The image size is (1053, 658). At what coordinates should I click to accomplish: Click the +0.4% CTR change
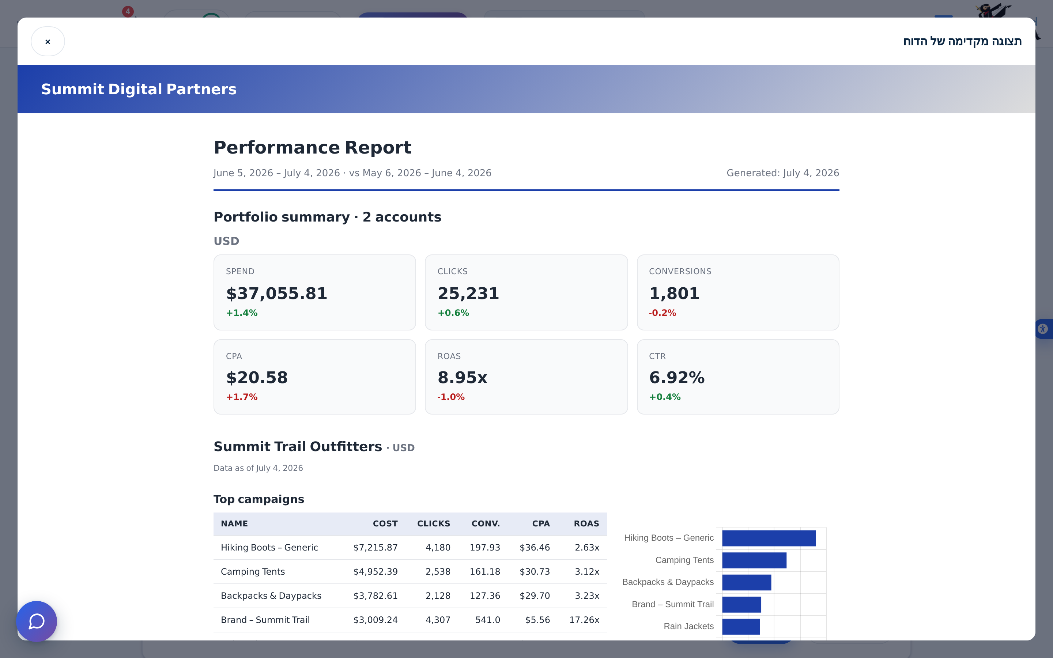click(x=665, y=397)
